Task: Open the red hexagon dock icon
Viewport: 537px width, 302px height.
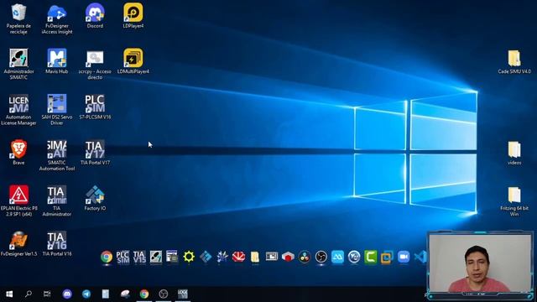Action: pos(288,257)
